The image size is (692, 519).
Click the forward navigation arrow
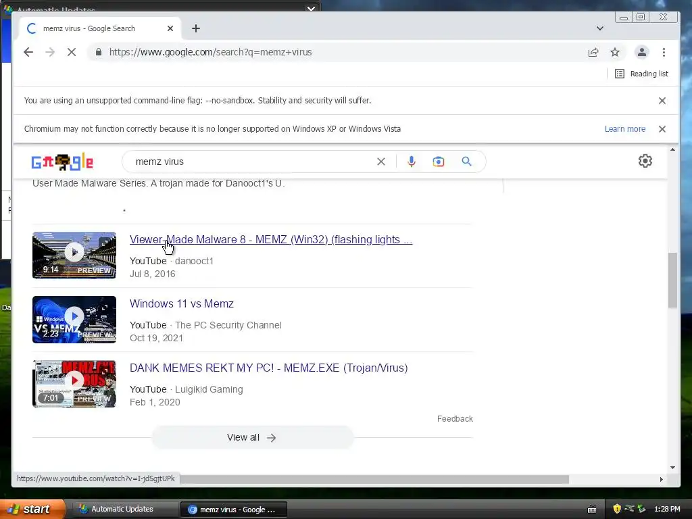[x=50, y=52]
